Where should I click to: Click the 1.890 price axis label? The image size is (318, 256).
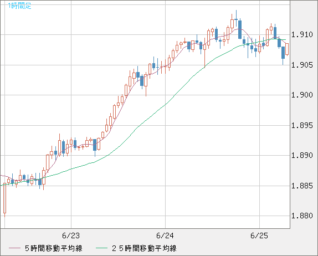[302, 155]
